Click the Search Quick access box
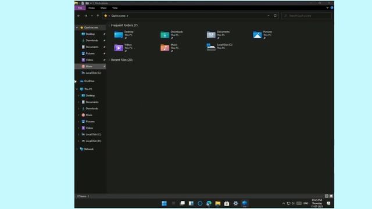 [306, 16]
